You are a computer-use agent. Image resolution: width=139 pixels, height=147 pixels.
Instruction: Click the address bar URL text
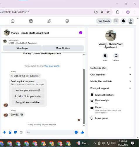pos(14,12)
